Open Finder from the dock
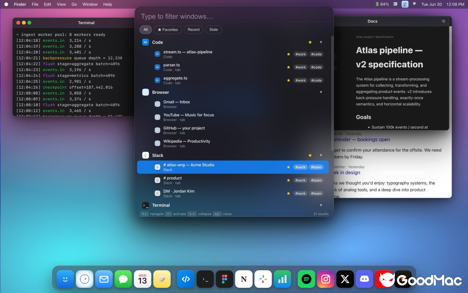 65,279
